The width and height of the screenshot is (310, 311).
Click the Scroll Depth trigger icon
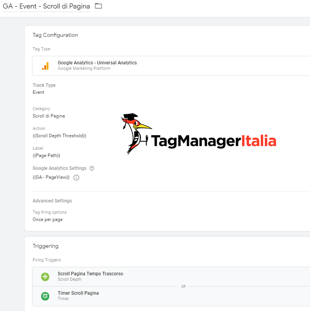[x=45, y=277]
